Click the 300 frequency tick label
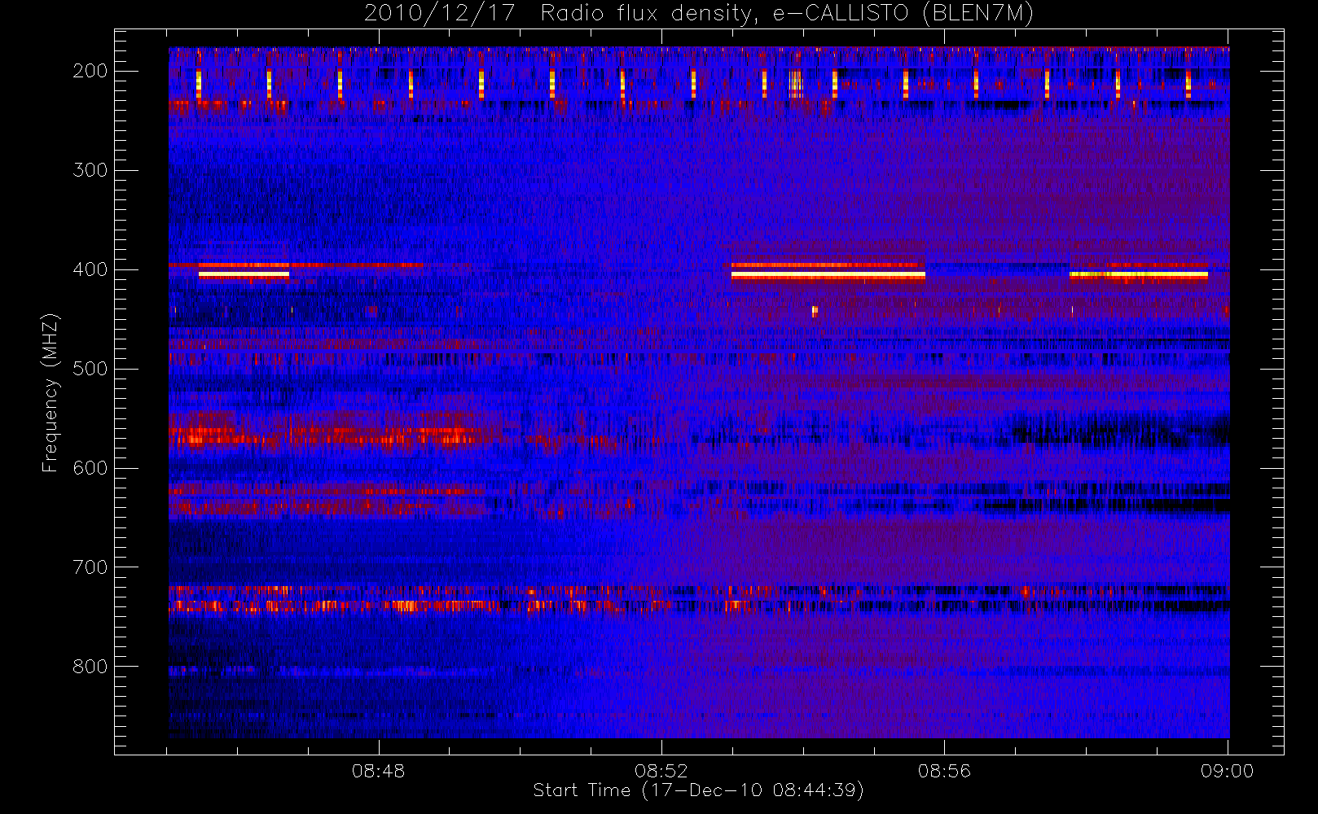The height and width of the screenshot is (814, 1318). [90, 170]
